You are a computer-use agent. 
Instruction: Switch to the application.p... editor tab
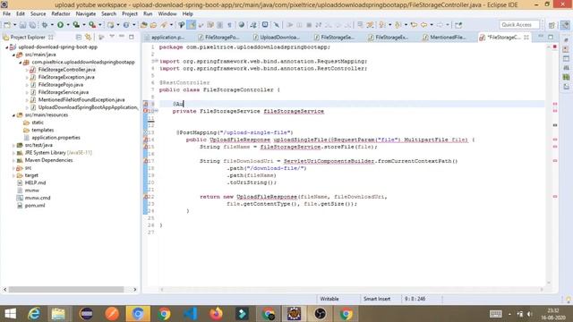pos(167,38)
